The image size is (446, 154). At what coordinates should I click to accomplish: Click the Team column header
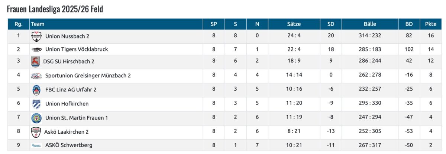pos(38,24)
